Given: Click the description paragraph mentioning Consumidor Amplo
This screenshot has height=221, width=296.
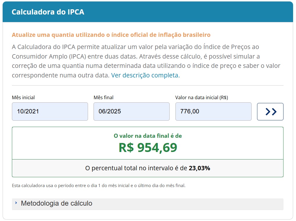Looking at the screenshot, I should click(x=146, y=61).
